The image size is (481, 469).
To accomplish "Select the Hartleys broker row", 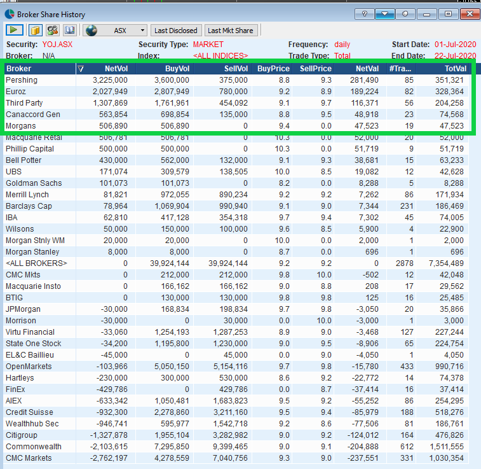I will (236, 378).
